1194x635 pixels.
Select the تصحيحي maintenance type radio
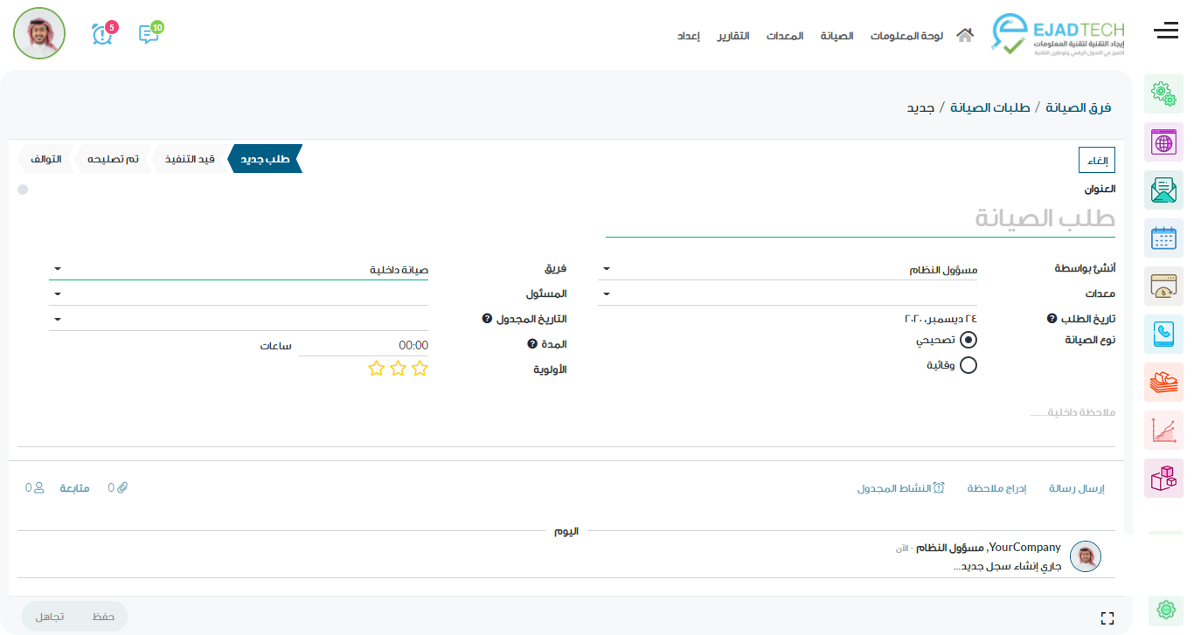point(968,340)
